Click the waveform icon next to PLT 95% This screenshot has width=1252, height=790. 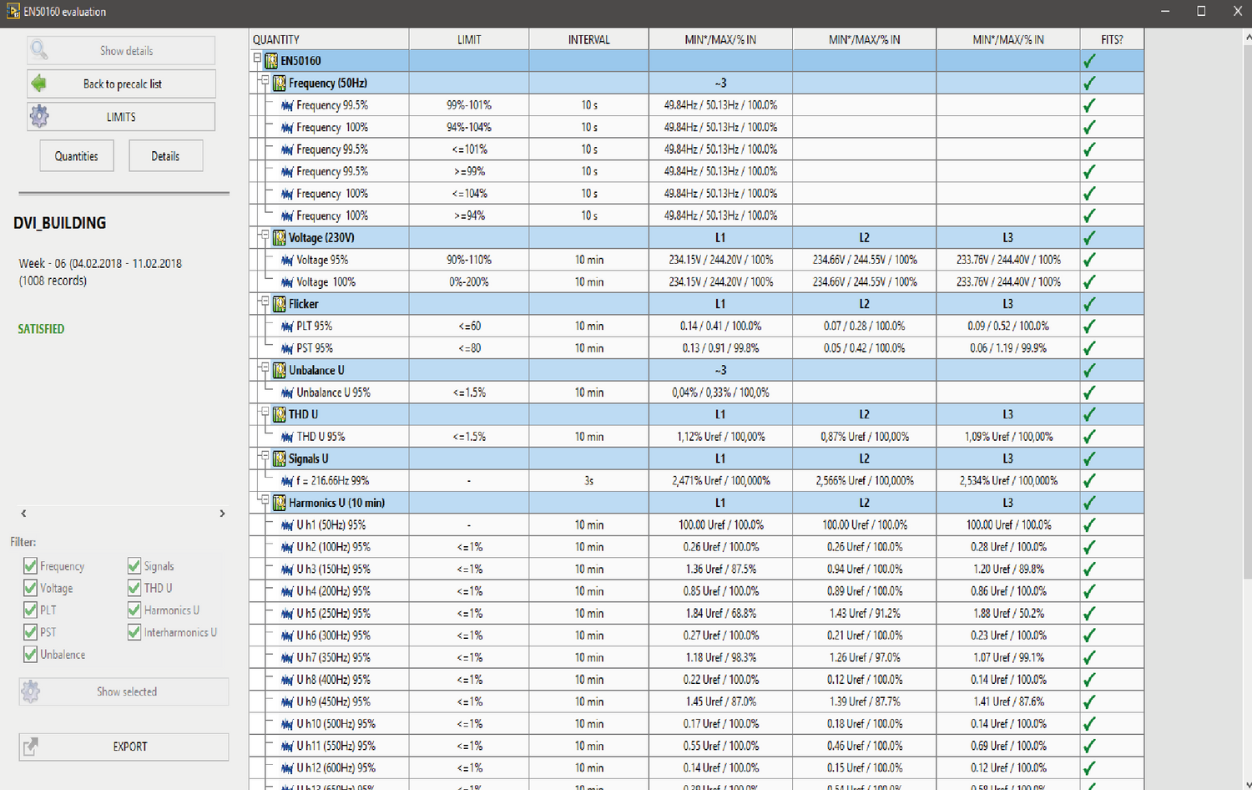pyautogui.click(x=287, y=327)
